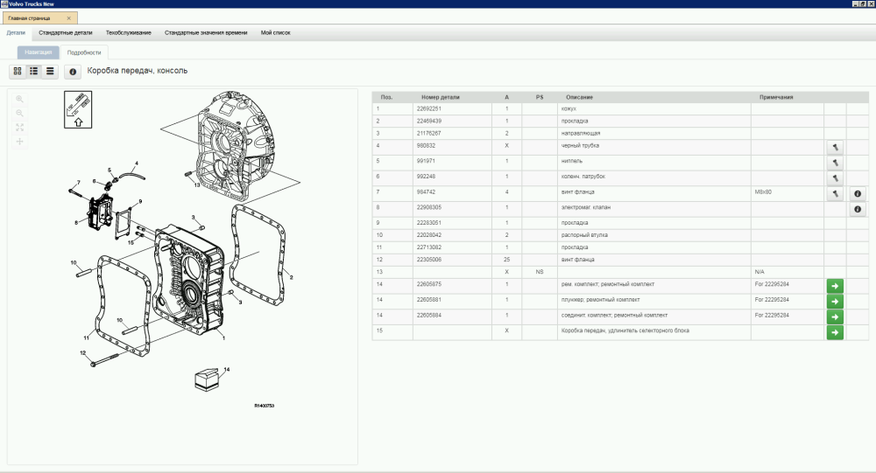Zoom in on the parts diagram
Screen dimensions: 876x473
point(19,100)
